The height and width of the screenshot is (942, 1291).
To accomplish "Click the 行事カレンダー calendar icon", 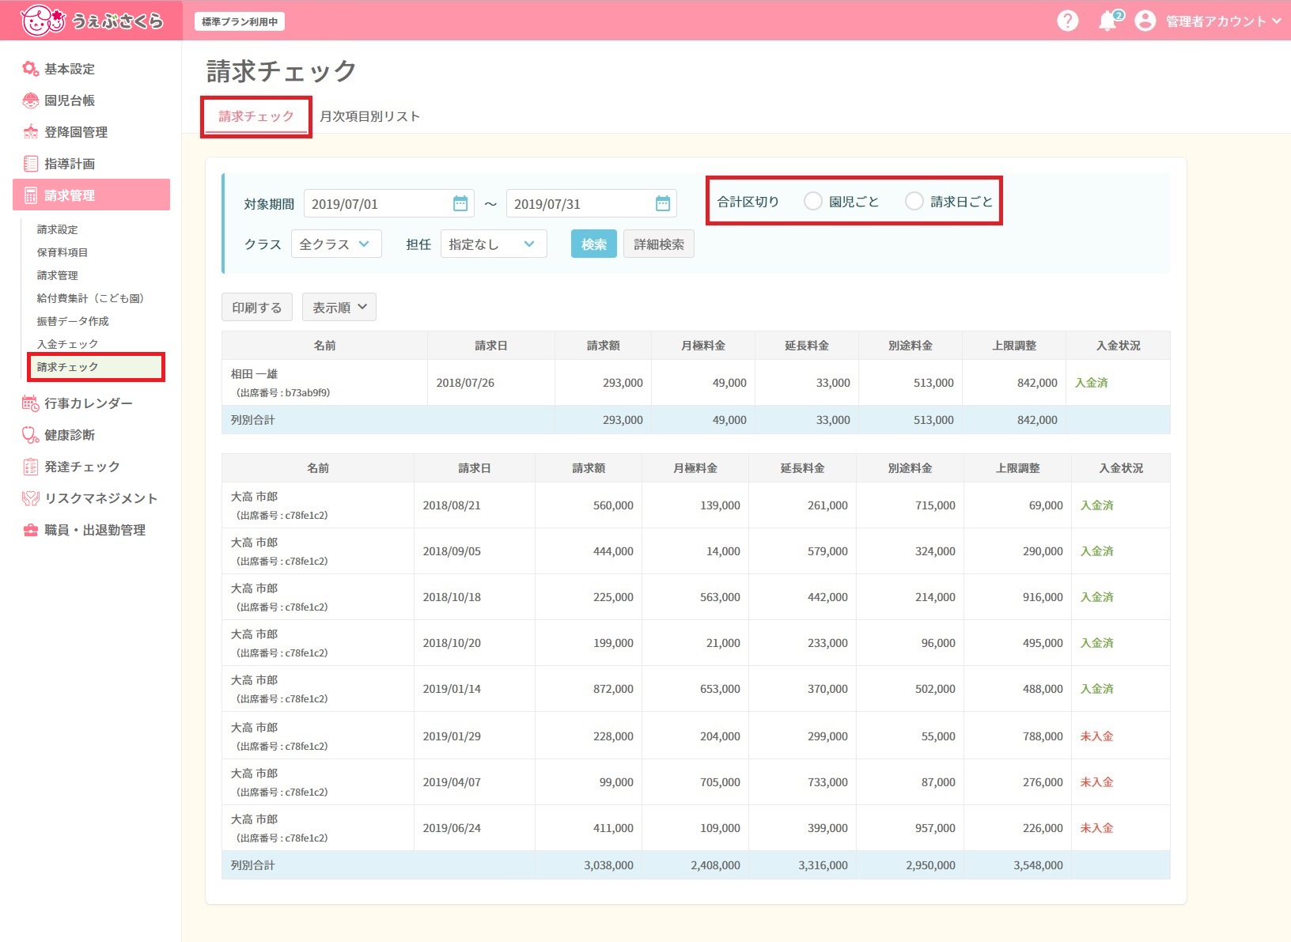I will [30, 403].
